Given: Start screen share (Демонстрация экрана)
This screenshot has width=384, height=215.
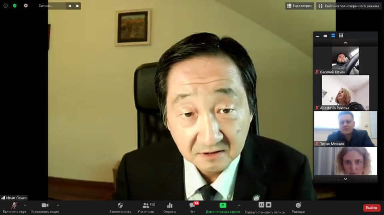Looking at the screenshot, I should point(223,208).
